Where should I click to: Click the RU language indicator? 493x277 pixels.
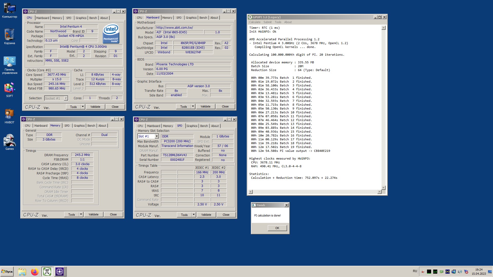pos(415,271)
